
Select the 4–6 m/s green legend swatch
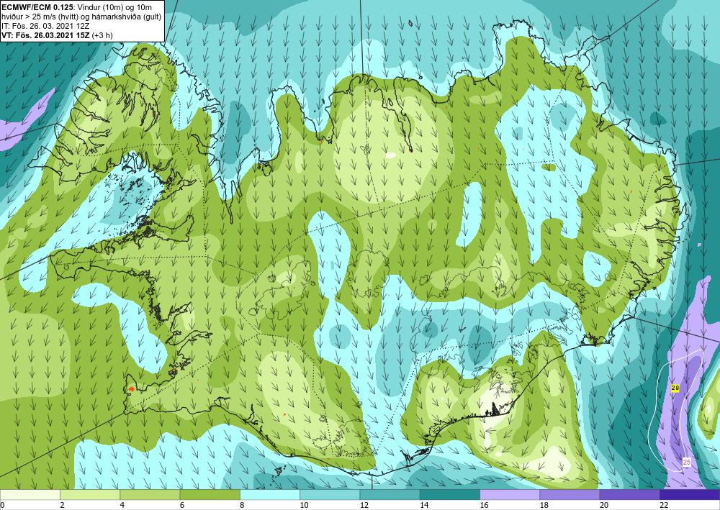click(x=150, y=494)
